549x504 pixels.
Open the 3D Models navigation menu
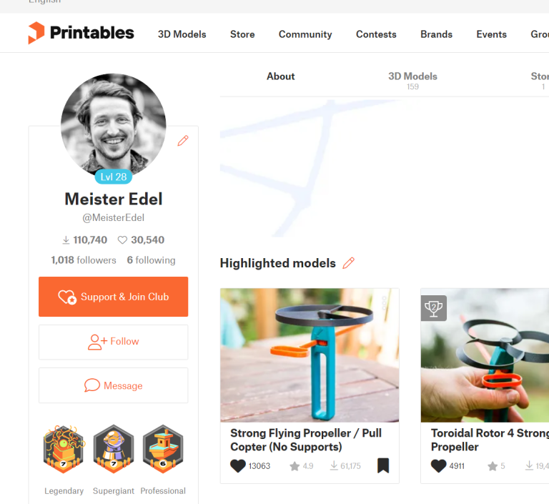pyautogui.click(x=182, y=34)
